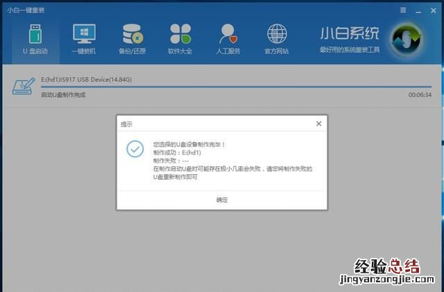Switch to 一键装机 tab

coord(84,40)
